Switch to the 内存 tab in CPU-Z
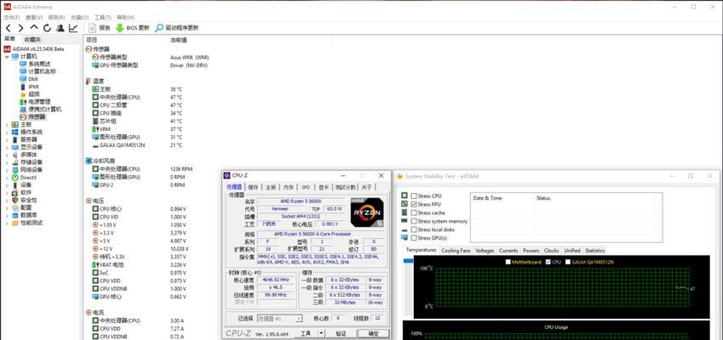The height and width of the screenshot is (340, 723). 288,187
